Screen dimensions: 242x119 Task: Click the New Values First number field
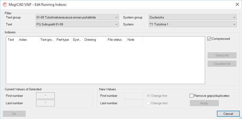134,96
